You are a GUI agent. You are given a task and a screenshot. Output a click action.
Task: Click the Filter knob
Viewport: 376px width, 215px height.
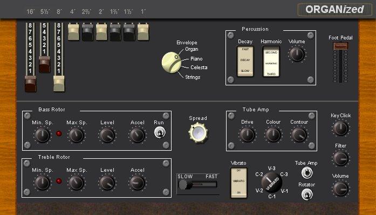340,158
